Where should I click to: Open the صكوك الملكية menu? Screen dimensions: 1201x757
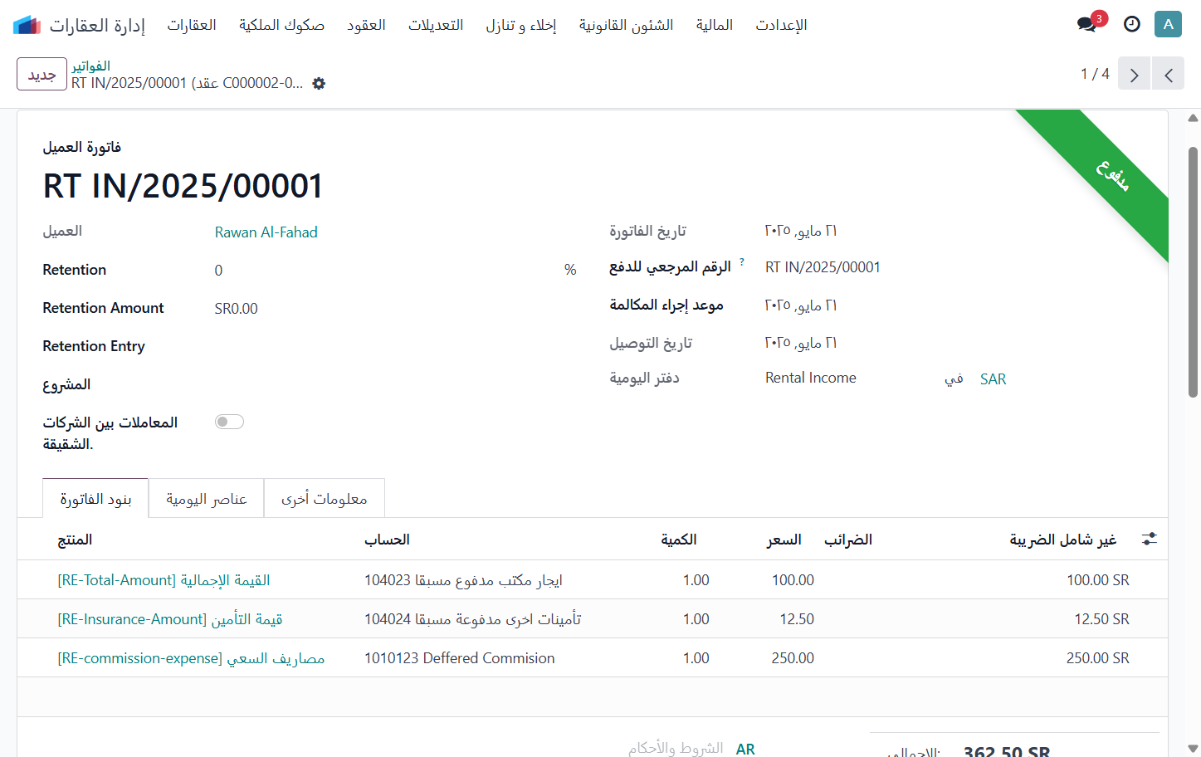click(x=281, y=25)
